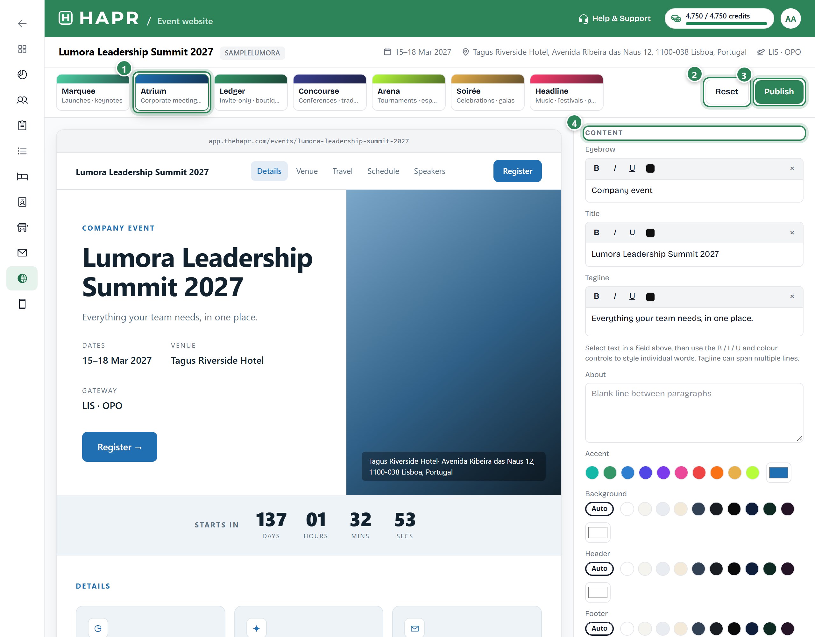Screen dimensions: 815x637
Task: Select the Concourse theme
Action: click(x=330, y=92)
